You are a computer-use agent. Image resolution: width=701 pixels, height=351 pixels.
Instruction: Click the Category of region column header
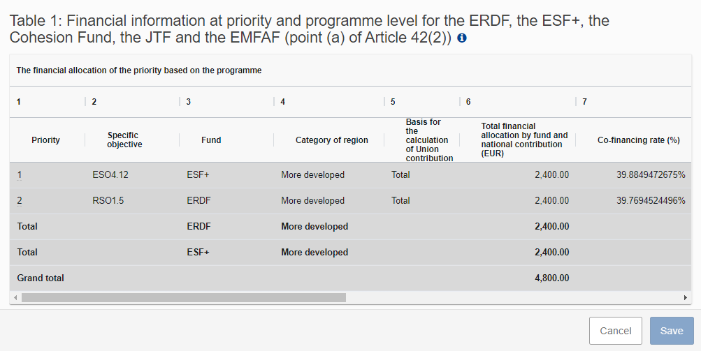tap(332, 140)
